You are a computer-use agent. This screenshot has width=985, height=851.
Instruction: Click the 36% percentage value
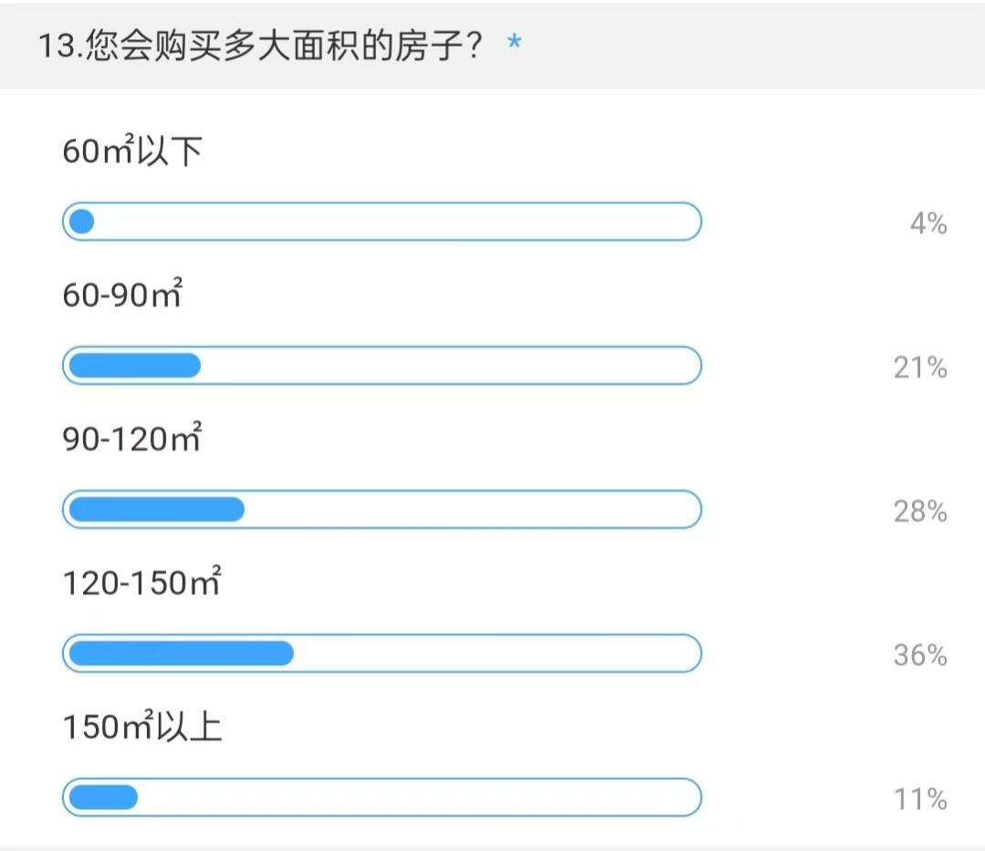920,655
